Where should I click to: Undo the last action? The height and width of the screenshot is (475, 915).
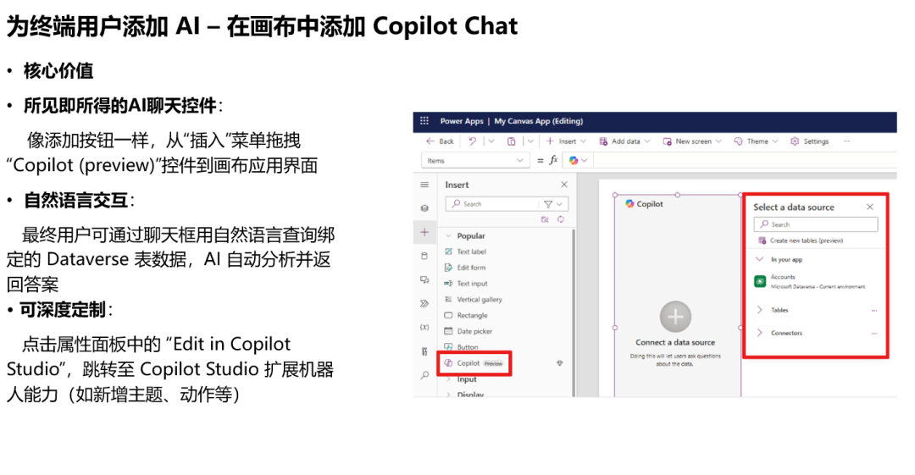click(472, 141)
